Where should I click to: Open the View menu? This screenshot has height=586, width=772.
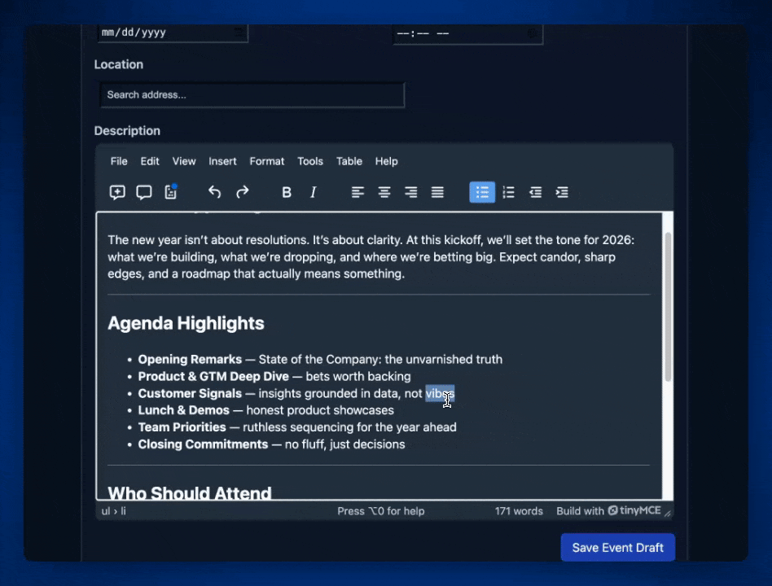(184, 161)
